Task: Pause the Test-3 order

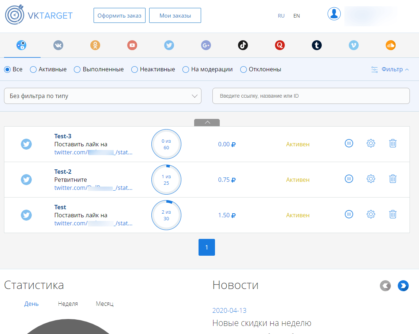Action: (x=349, y=143)
